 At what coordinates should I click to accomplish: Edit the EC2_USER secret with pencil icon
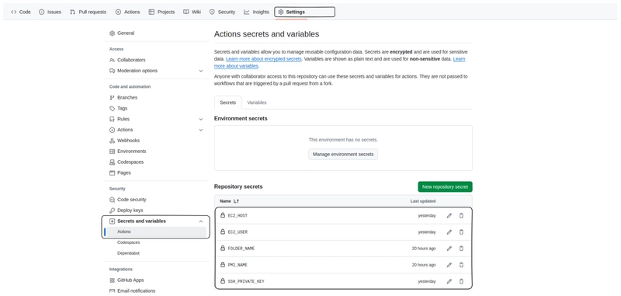449,232
